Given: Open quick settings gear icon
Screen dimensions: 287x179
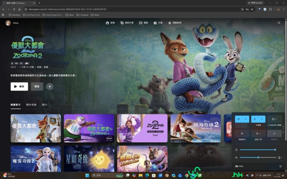Looking at the screenshot, I should tap(280, 166).
